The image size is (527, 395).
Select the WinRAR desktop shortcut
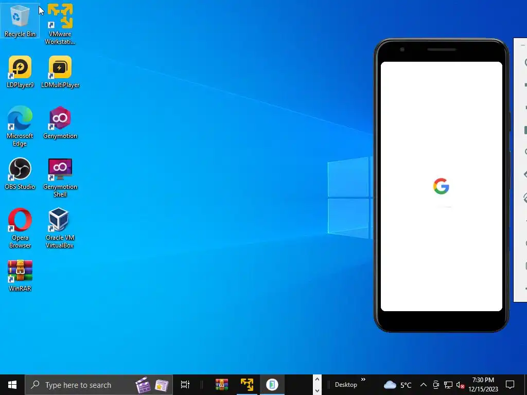point(20,276)
